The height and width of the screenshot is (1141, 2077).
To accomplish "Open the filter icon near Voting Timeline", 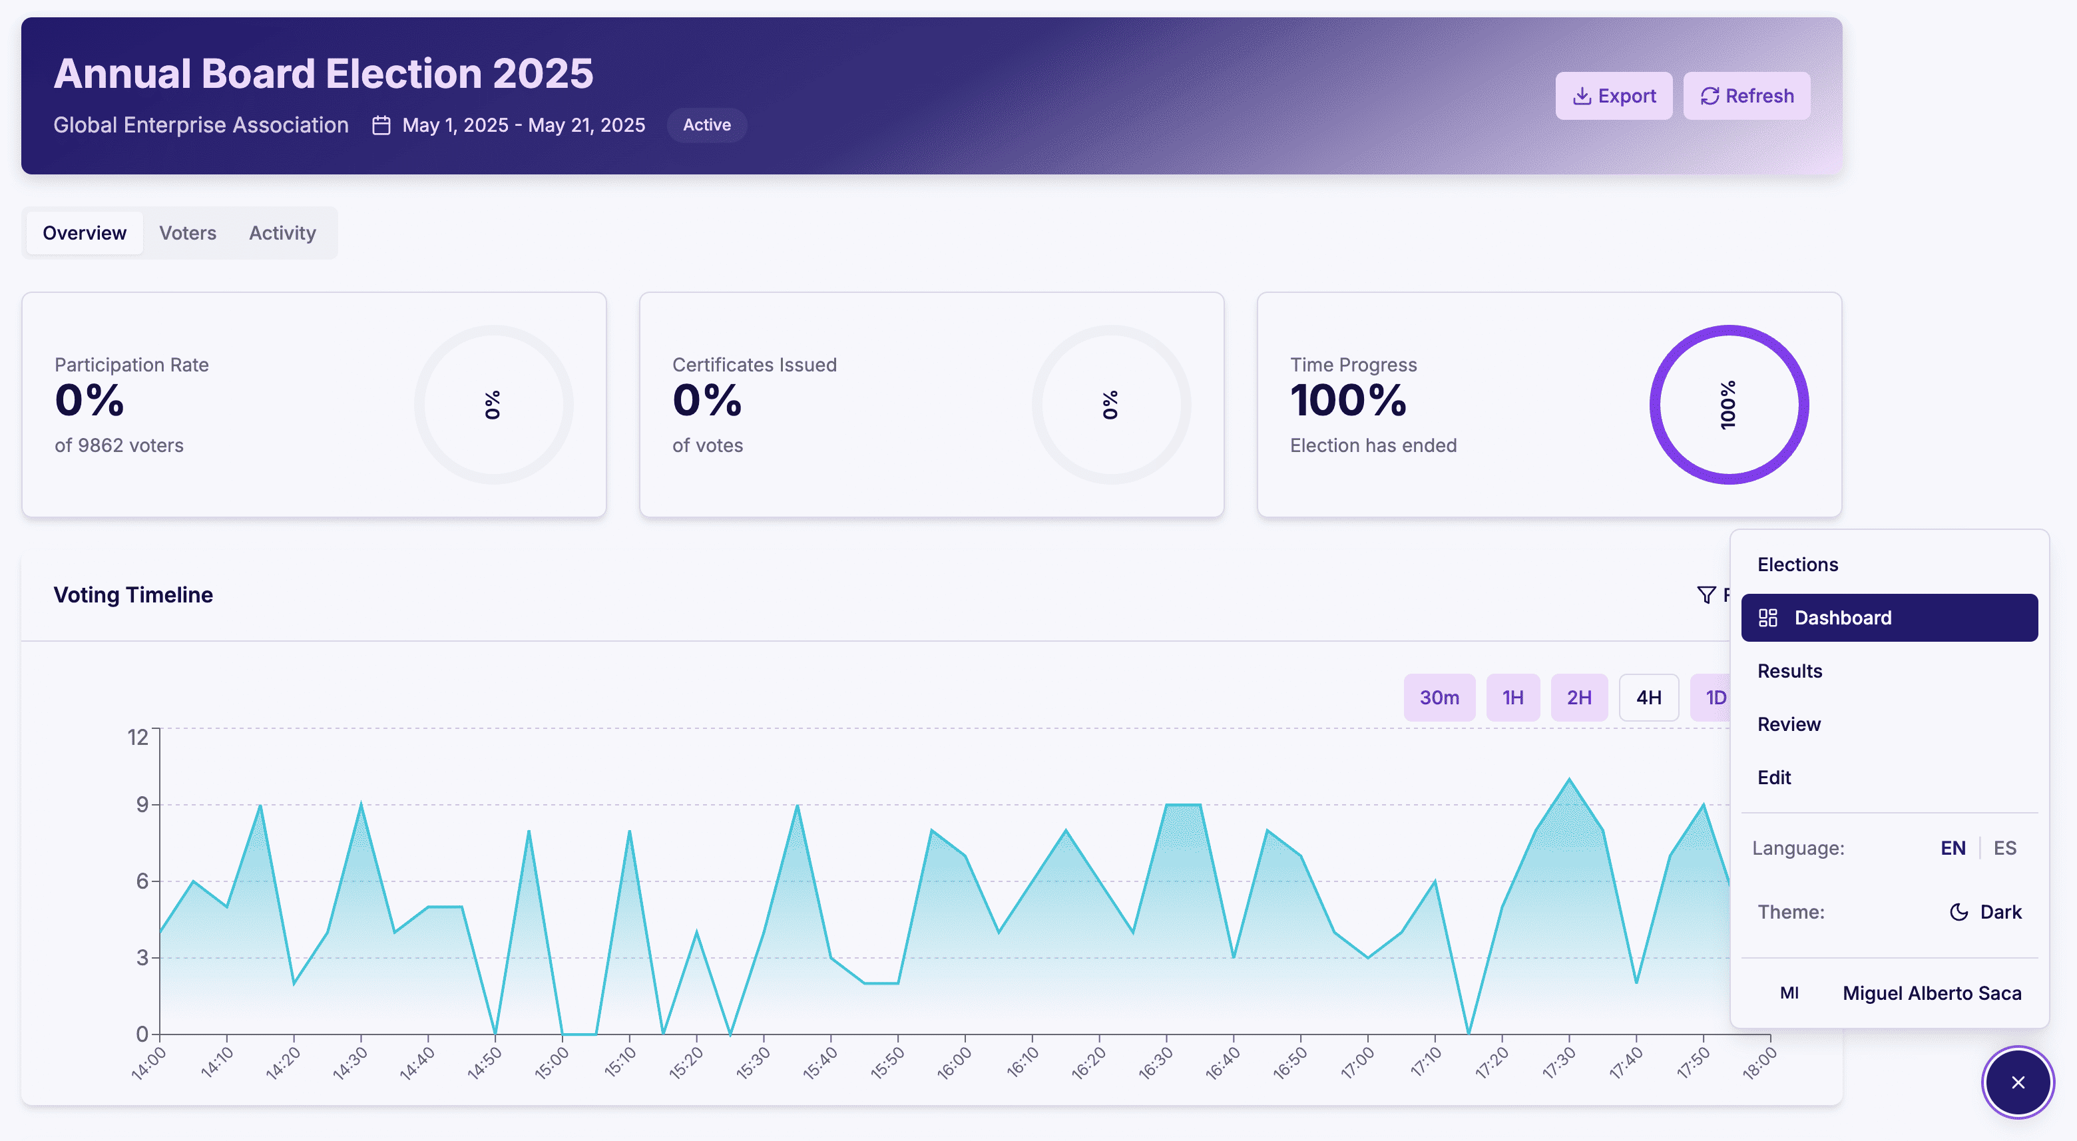I will point(1707,594).
